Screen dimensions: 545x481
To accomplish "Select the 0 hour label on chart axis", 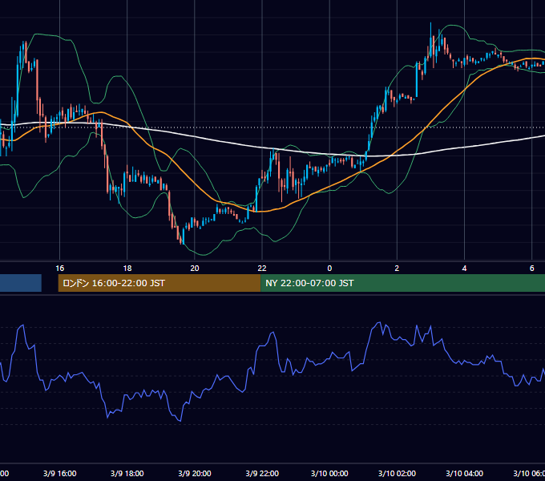I will tap(329, 268).
